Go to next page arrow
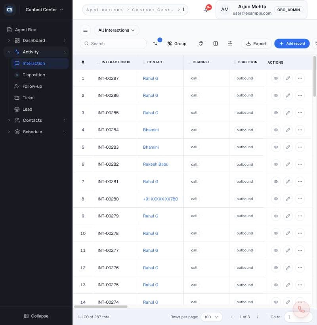Image resolution: width=317 pixels, height=325 pixels. 258,317
